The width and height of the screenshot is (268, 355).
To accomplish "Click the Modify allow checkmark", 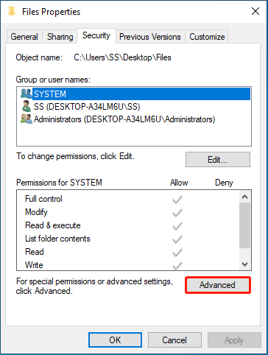I will pos(177,213).
